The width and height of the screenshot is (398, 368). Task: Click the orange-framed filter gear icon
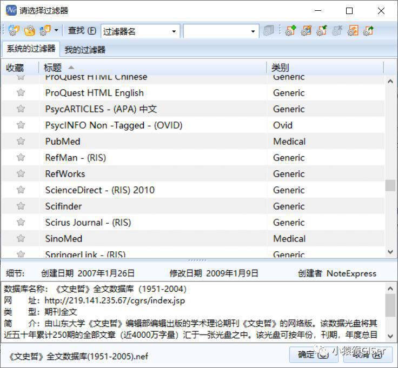353,31
